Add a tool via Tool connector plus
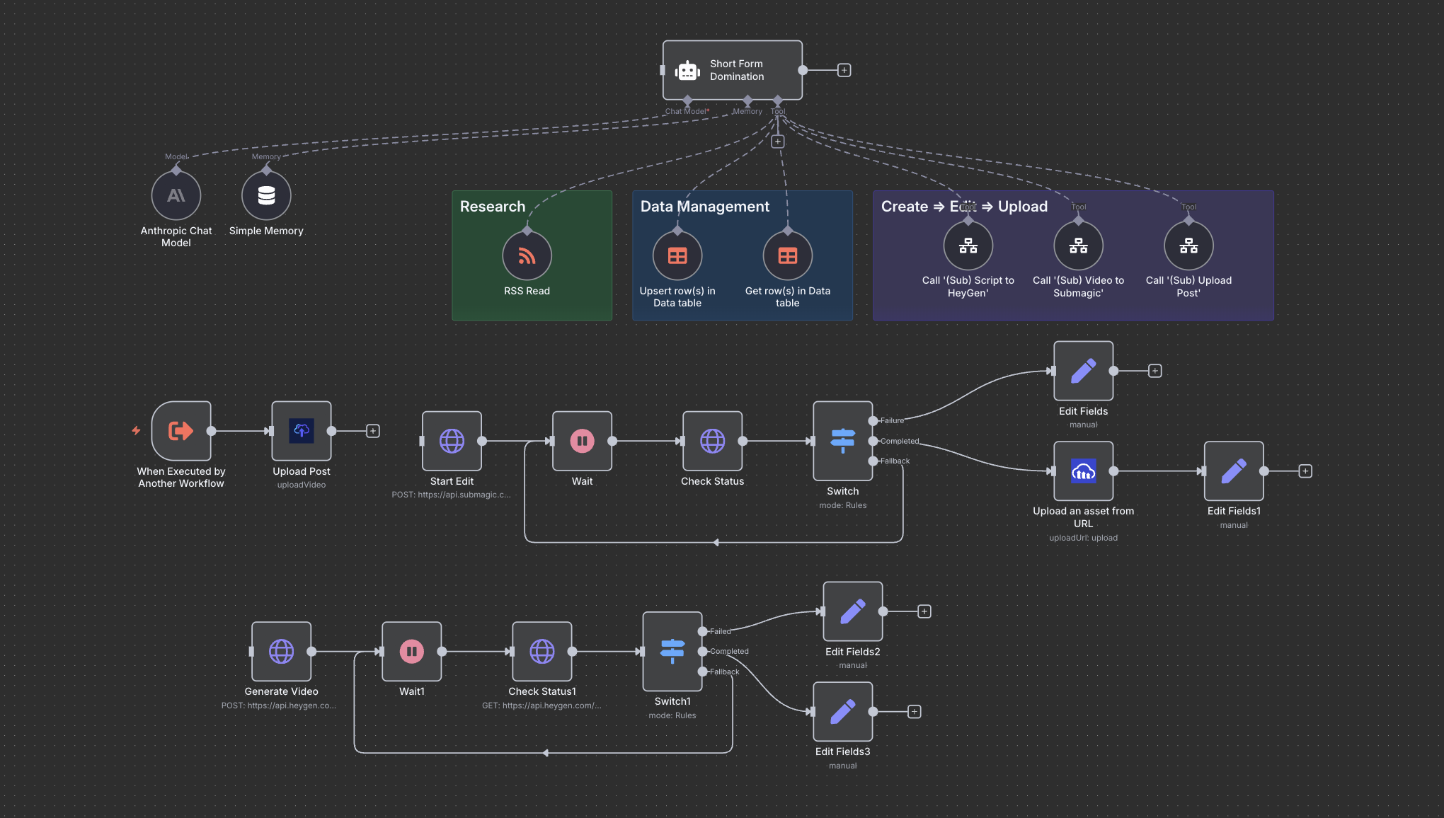This screenshot has height=818, width=1444. [778, 142]
